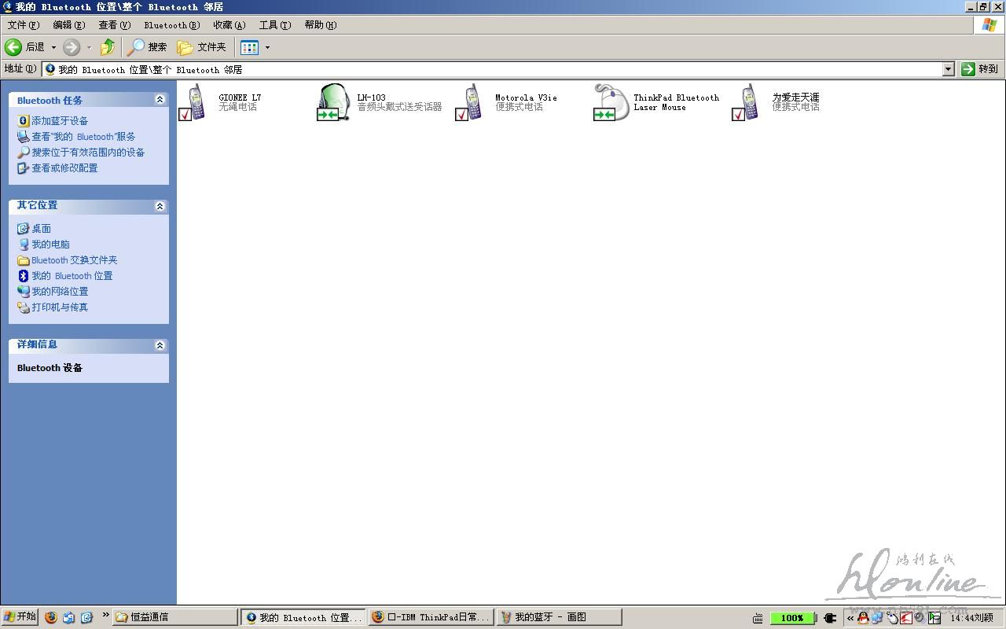Click the add Bluetooth device icon
This screenshot has width=1006, height=629.
[x=24, y=121]
